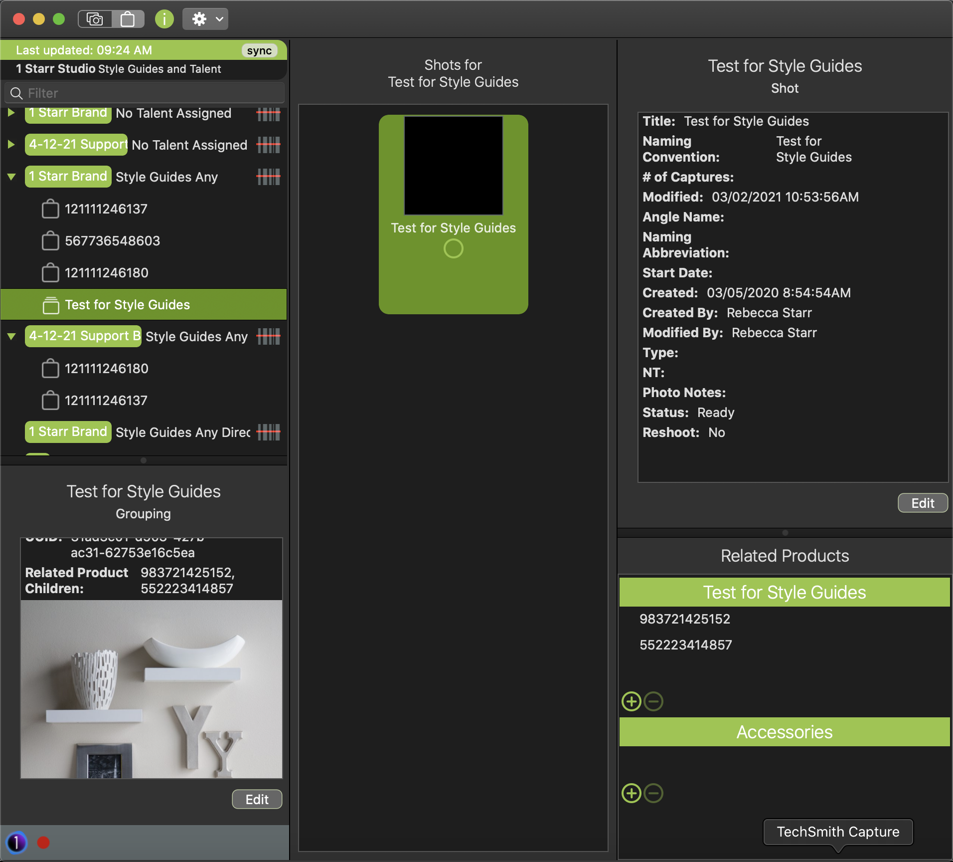Viewport: 953px width, 862px height.
Task: Click the splitter handle above Related Products
Action: point(785,533)
